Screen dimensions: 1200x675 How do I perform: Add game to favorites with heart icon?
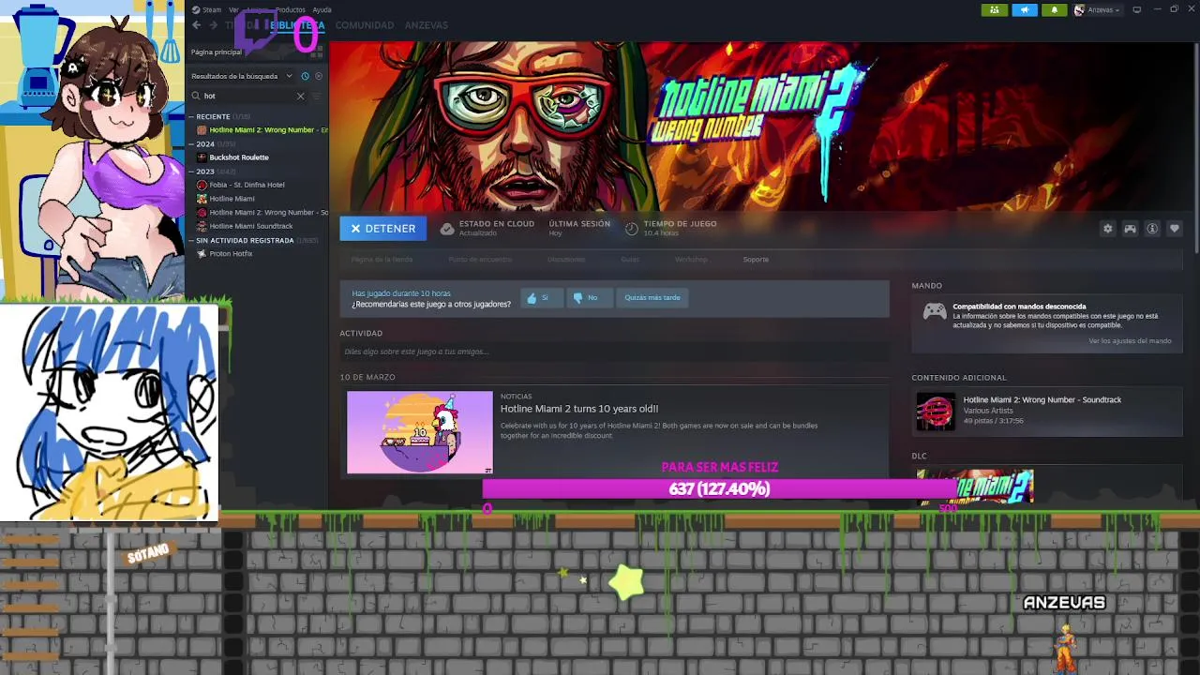click(1174, 229)
